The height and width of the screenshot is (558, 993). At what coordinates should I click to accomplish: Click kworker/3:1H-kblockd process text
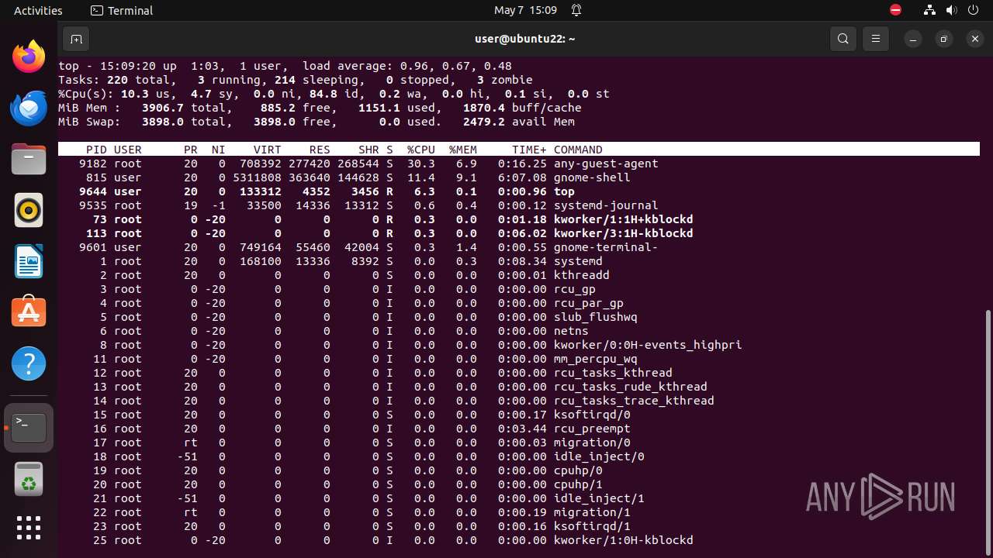point(624,233)
